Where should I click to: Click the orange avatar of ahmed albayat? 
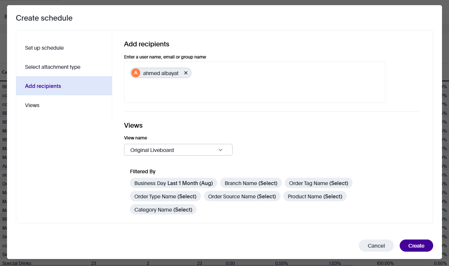click(136, 73)
